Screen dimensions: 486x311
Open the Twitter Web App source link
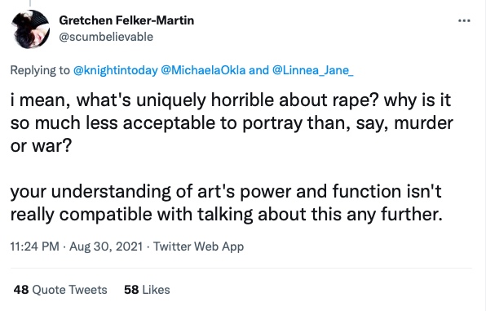199,247
